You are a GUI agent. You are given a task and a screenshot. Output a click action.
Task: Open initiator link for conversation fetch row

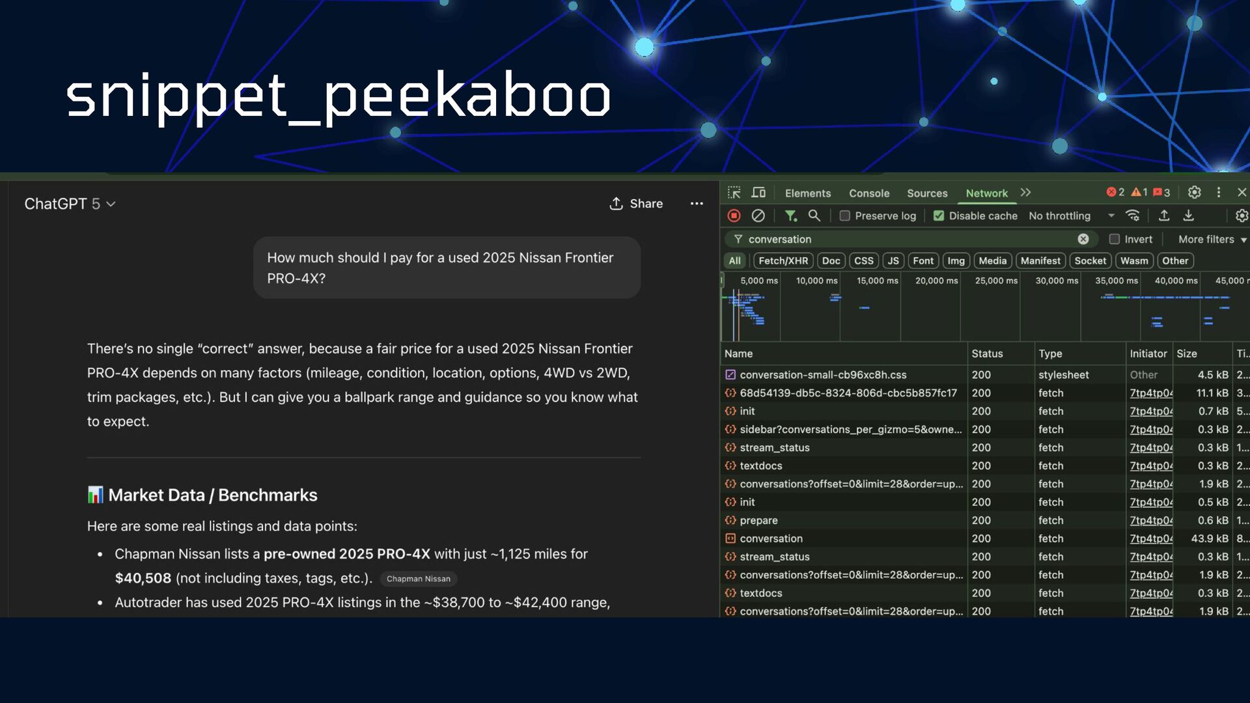(1150, 538)
